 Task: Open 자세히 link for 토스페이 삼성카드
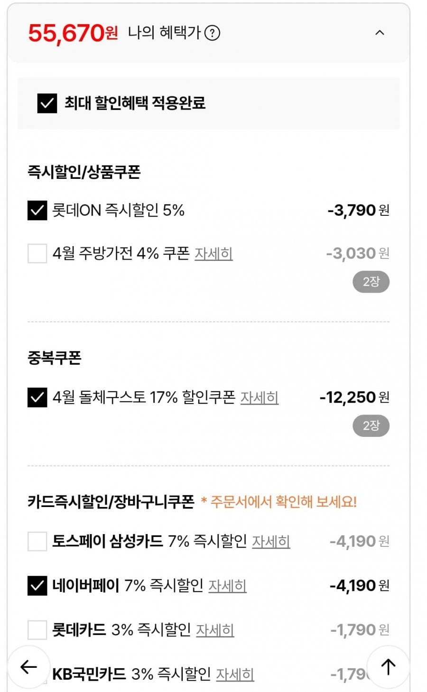(x=271, y=541)
